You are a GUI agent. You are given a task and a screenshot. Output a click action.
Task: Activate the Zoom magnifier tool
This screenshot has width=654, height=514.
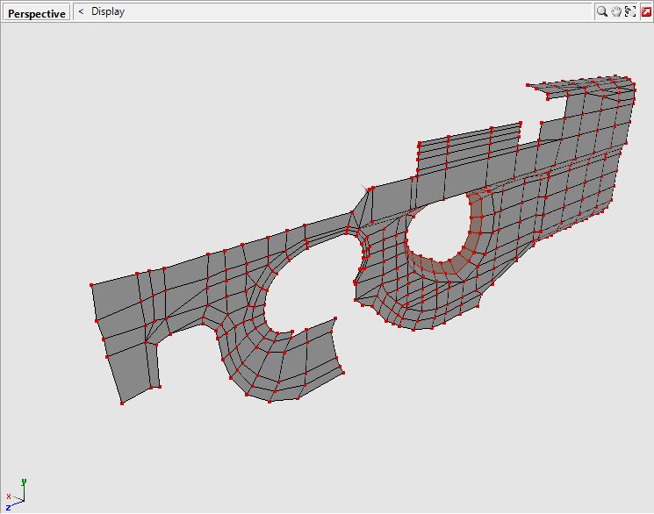(602, 11)
